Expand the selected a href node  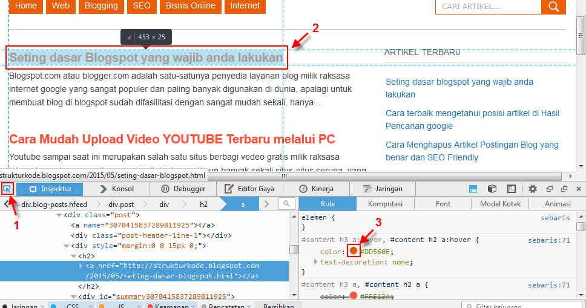coord(81,266)
